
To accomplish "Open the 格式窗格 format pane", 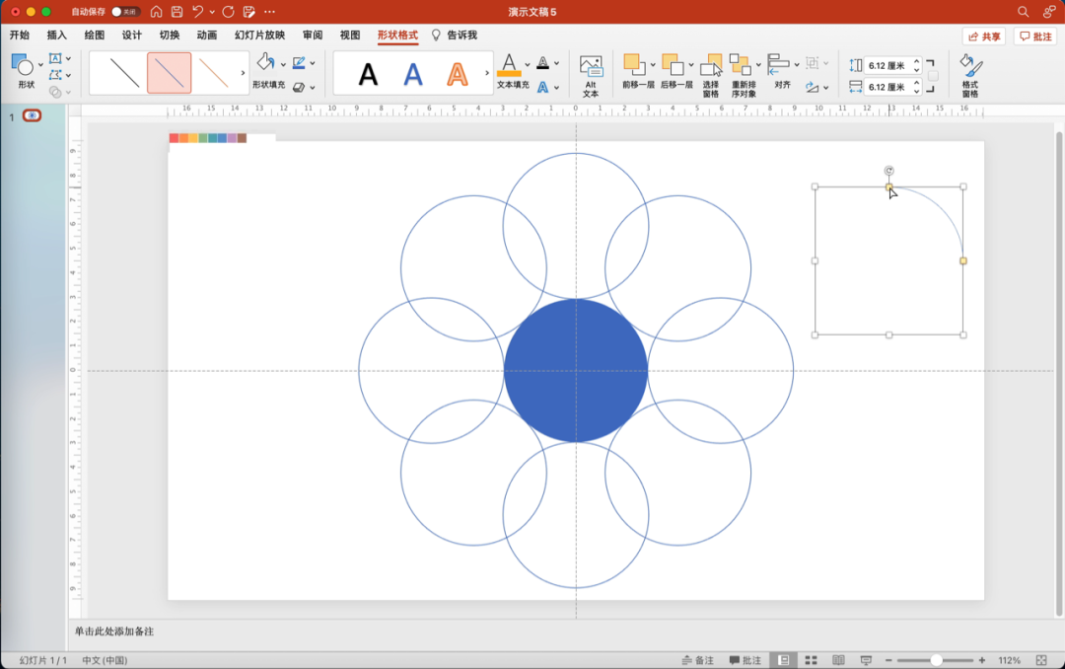I will tap(970, 75).
